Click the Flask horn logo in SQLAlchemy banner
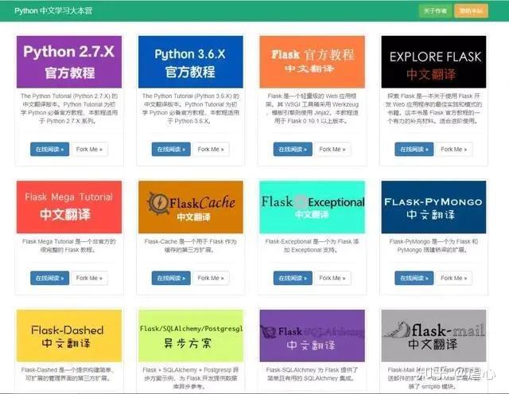Viewport: 509px width, 394px height. pos(268,332)
